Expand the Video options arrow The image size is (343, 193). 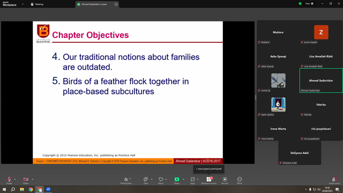[32, 179]
